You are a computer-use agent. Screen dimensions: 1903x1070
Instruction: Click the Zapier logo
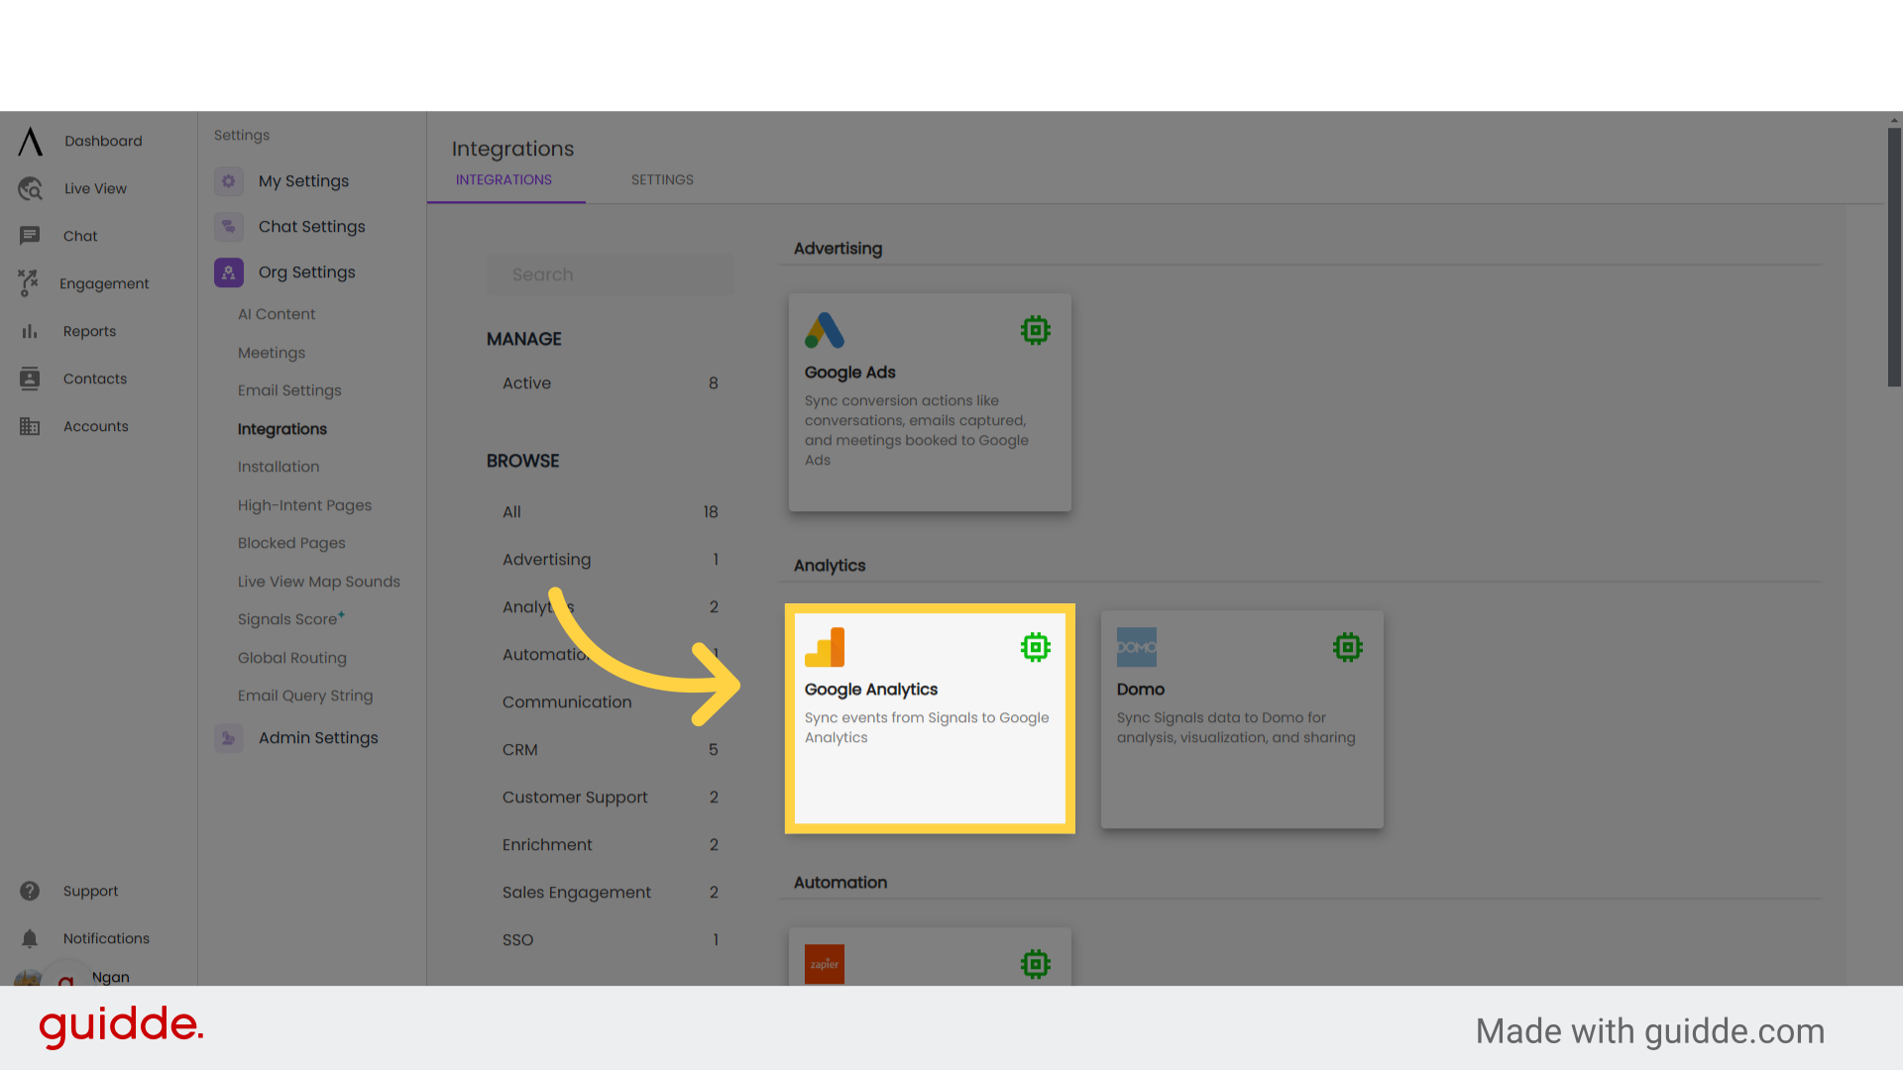tap(825, 964)
